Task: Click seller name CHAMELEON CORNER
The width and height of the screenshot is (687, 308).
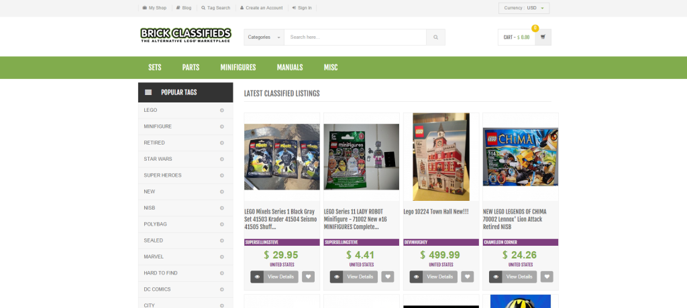Action: click(x=500, y=242)
